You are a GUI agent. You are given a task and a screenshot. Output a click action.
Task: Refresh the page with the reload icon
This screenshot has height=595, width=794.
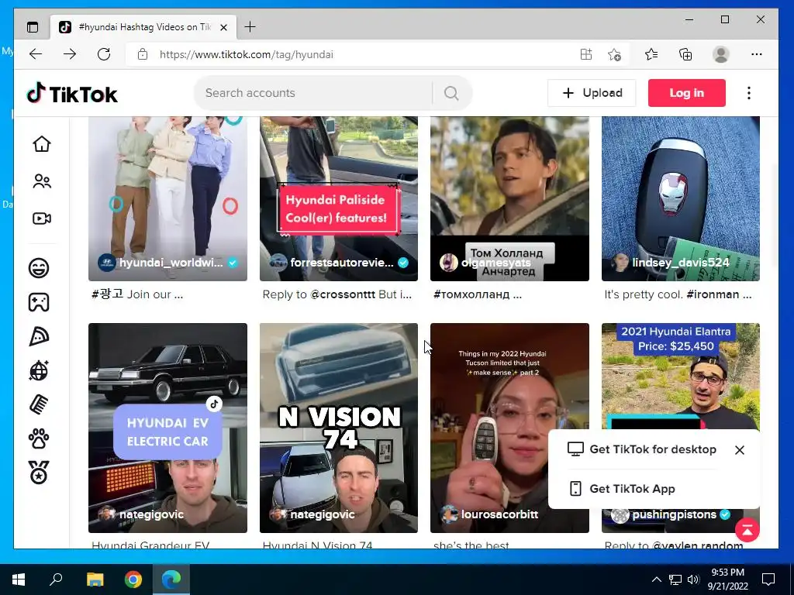point(104,54)
